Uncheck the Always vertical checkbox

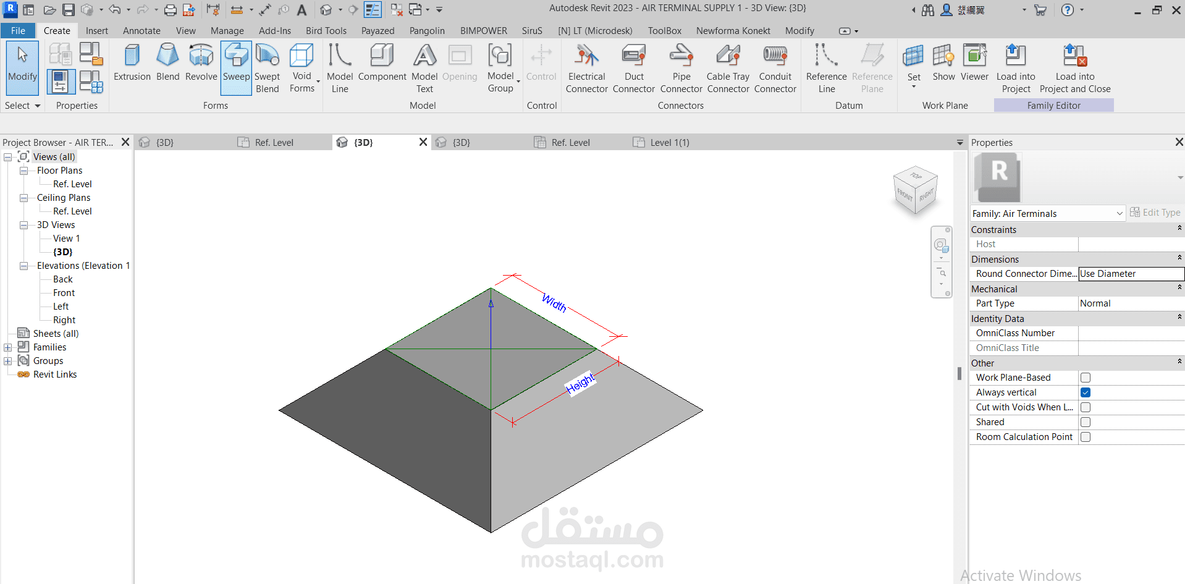(1086, 392)
